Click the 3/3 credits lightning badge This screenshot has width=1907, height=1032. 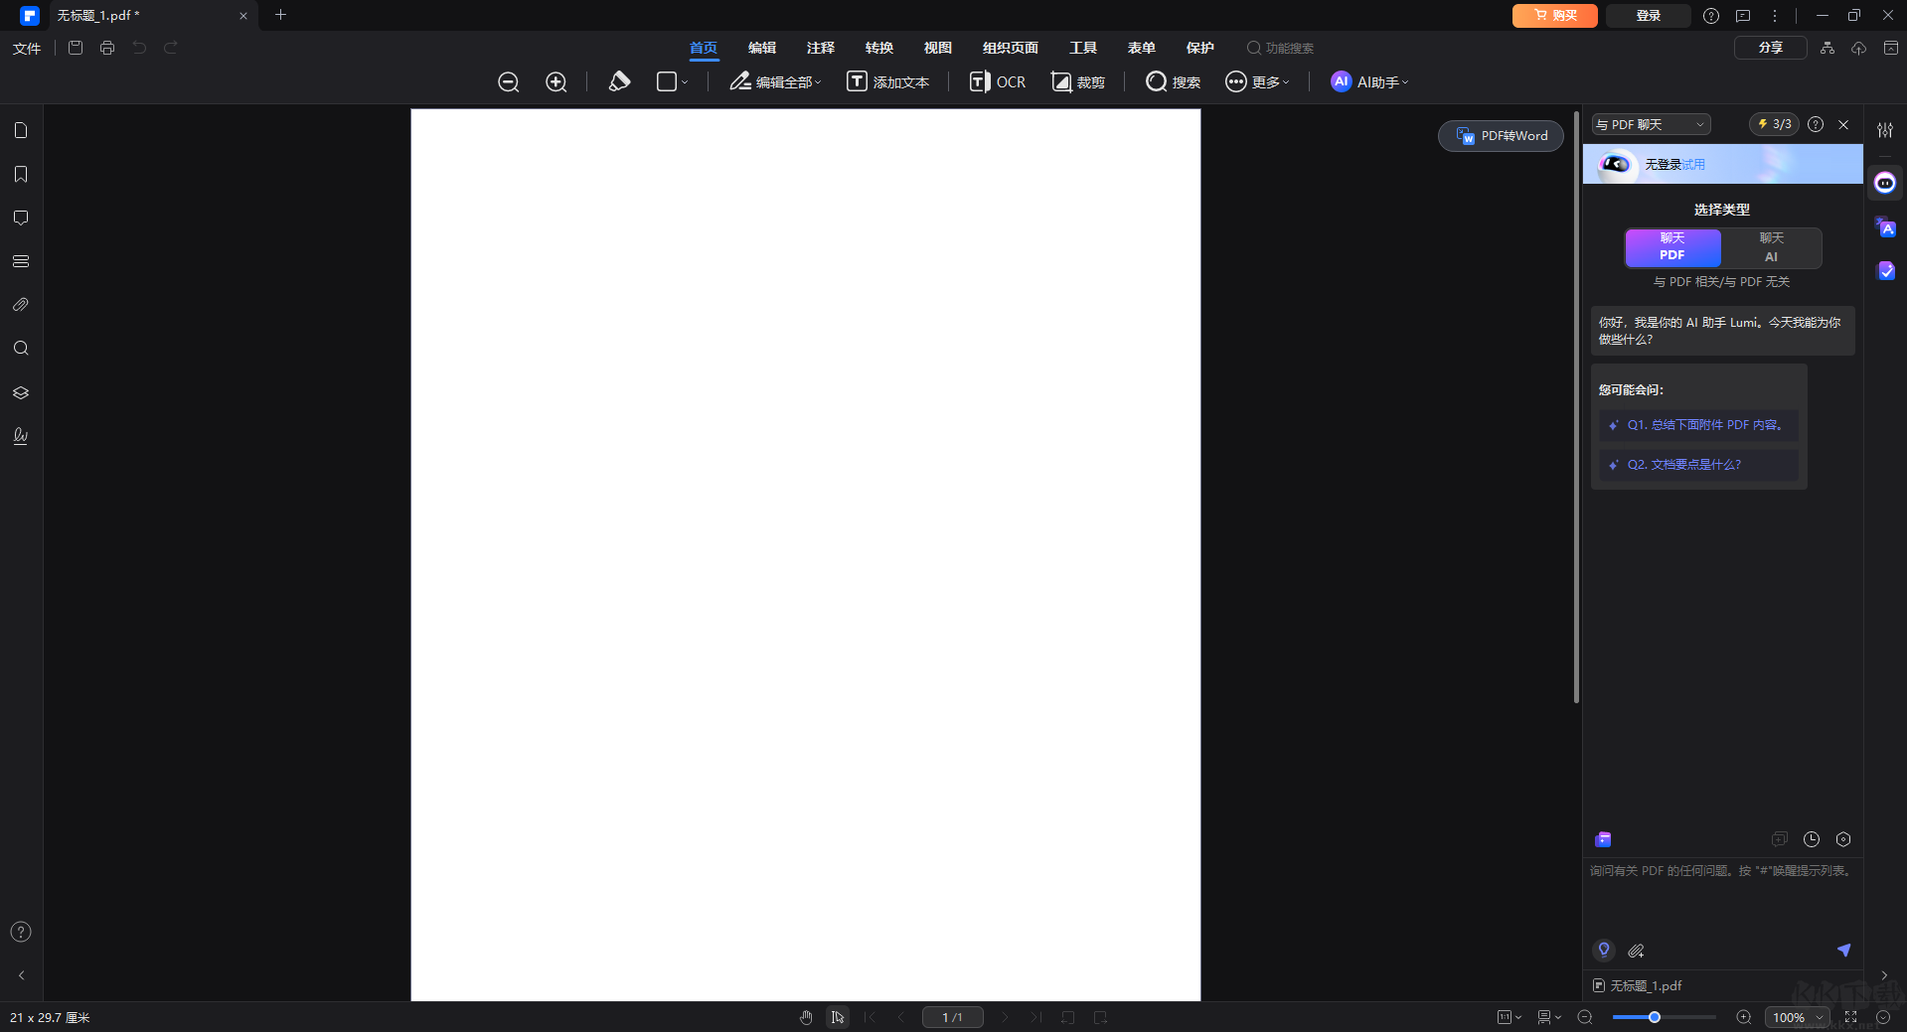(x=1774, y=124)
